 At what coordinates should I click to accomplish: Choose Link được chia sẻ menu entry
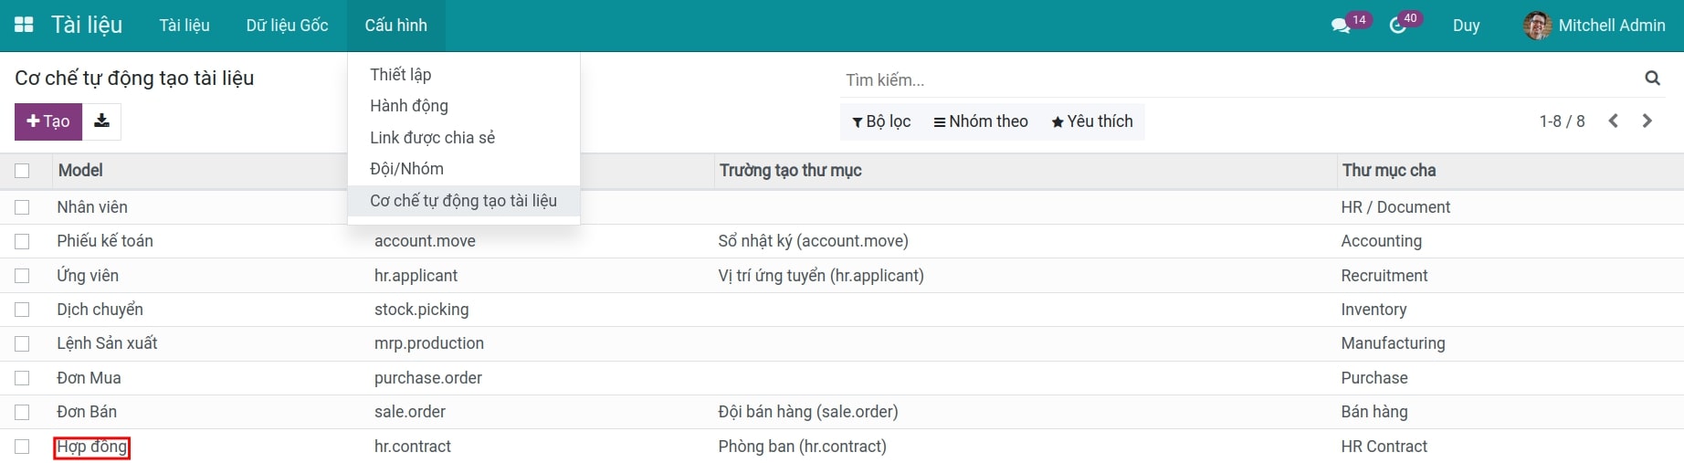432,138
